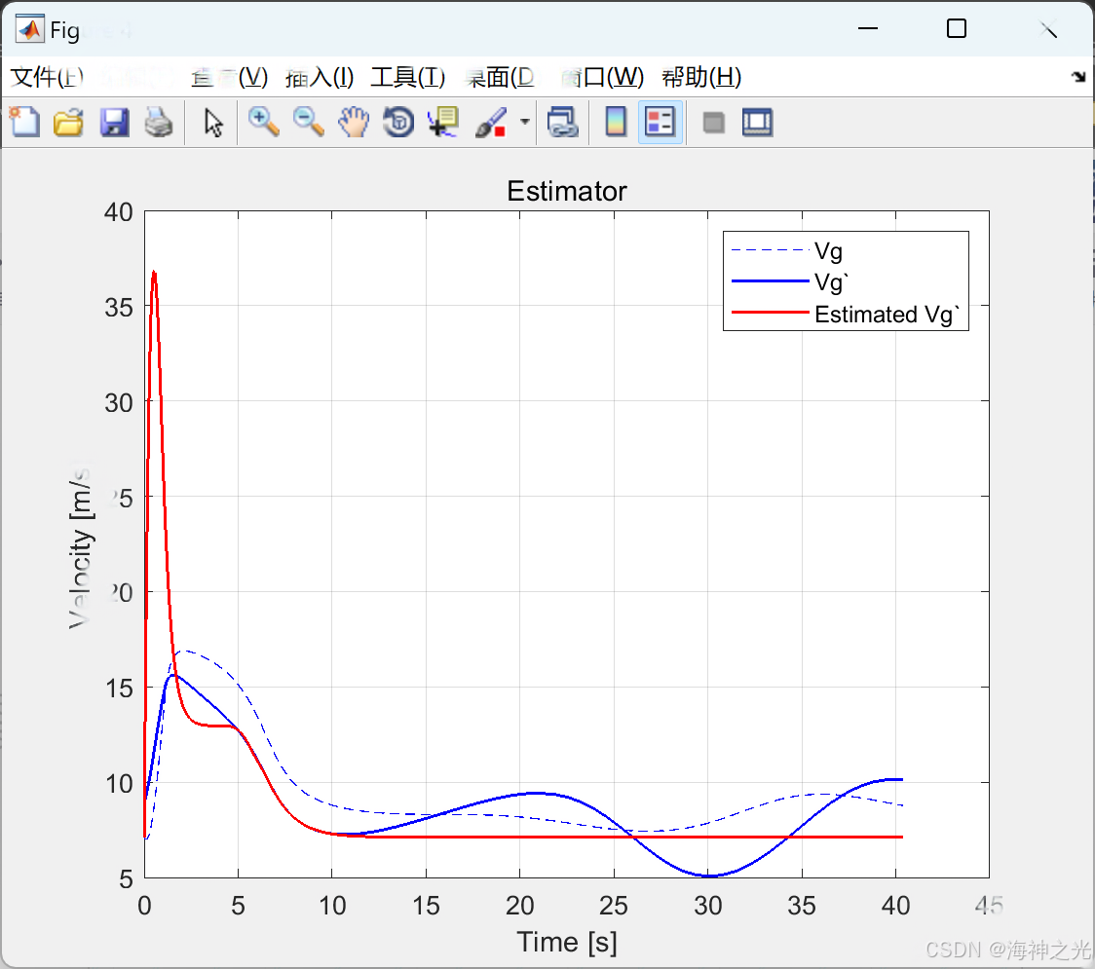Select the Data Cursor tool

pyautogui.click(x=442, y=122)
